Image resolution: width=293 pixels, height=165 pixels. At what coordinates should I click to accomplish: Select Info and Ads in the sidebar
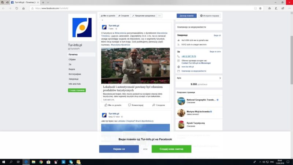75,84
